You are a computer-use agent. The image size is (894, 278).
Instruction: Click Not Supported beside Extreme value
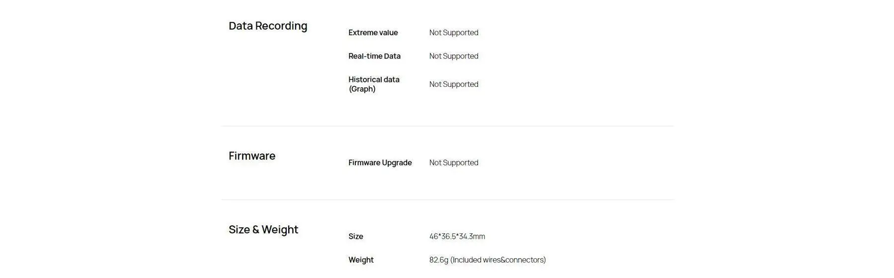tap(454, 33)
